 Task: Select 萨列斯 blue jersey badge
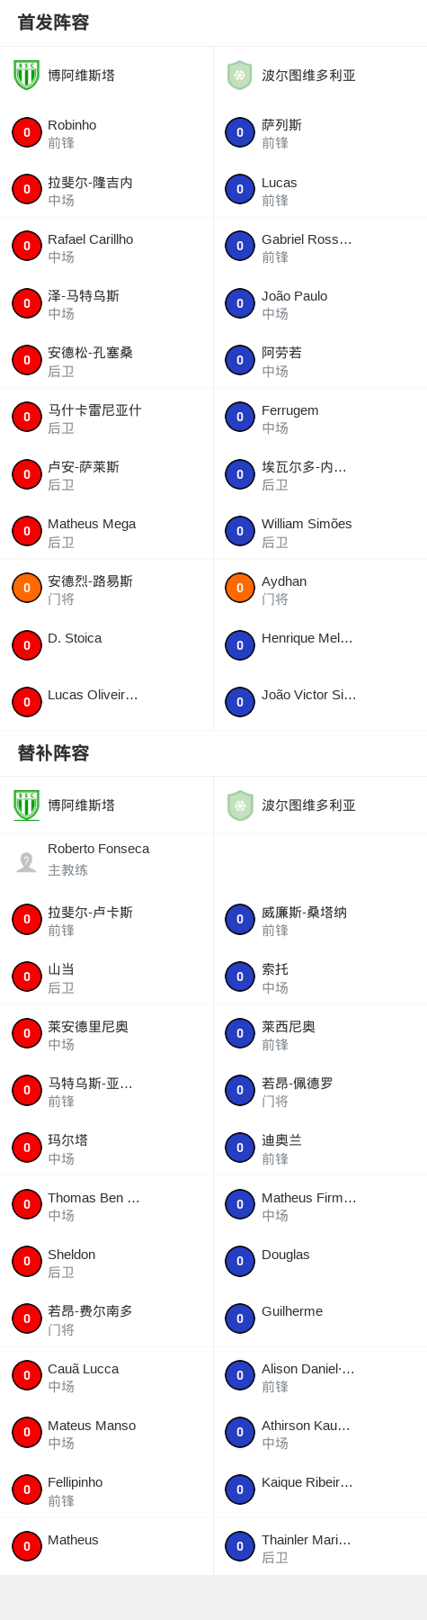[x=240, y=132]
